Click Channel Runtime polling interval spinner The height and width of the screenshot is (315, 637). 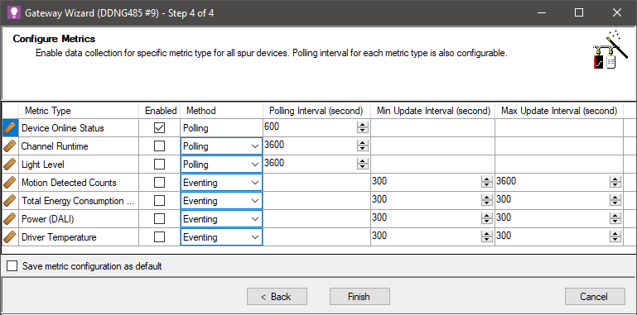pyautogui.click(x=362, y=146)
